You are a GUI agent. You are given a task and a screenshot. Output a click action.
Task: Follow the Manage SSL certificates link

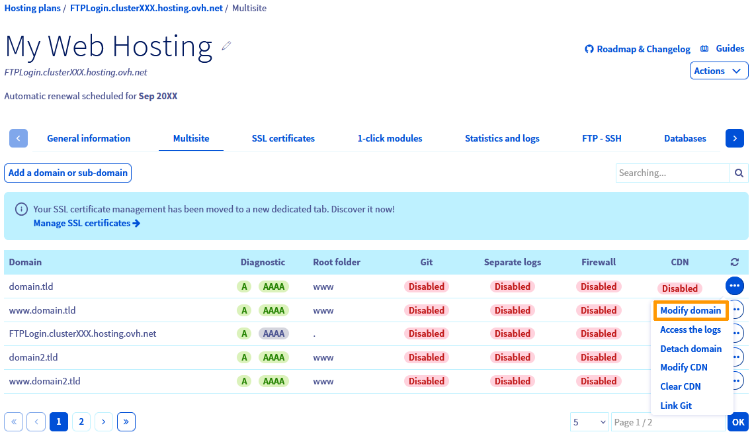point(82,223)
